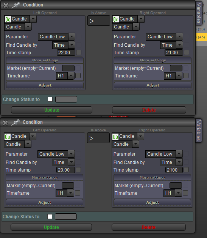This screenshot has height=238, width=207.
Task: Click the 20:00 Time stamp field
Action: [66, 170]
